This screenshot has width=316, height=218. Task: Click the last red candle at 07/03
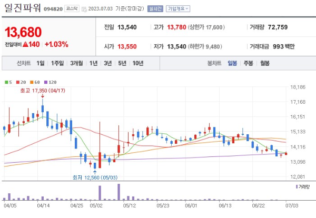286,154
